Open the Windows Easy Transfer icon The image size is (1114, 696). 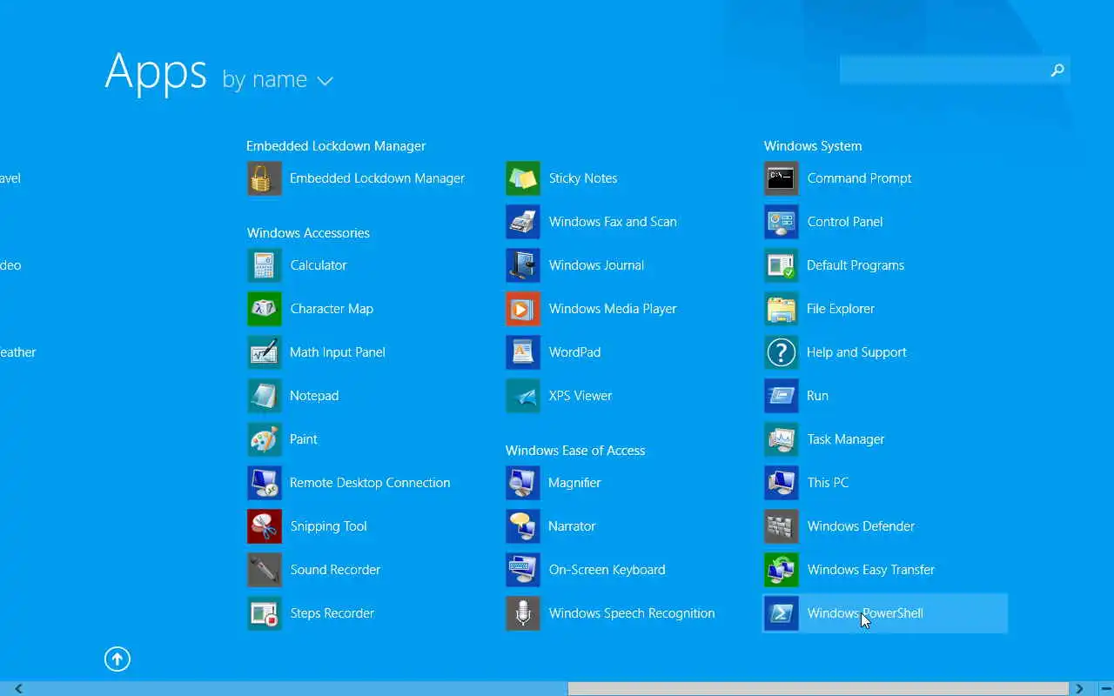(x=782, y=570)
